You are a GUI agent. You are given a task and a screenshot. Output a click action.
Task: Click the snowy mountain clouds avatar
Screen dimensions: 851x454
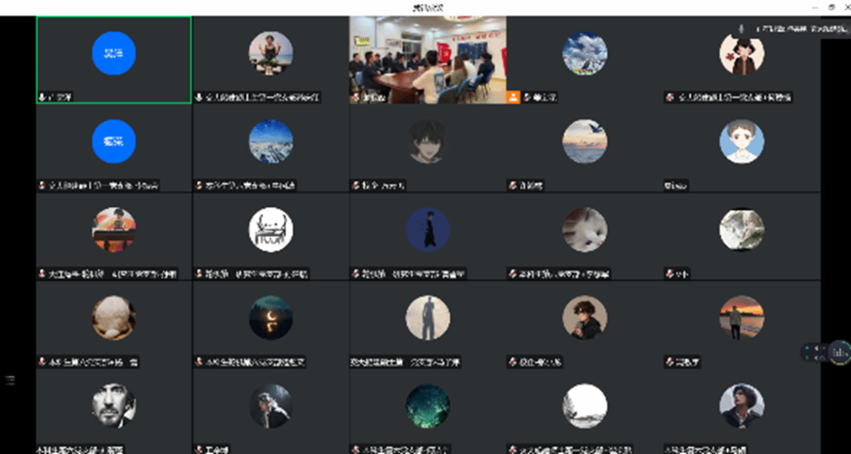pyautogui.click(x=584, y=54)
